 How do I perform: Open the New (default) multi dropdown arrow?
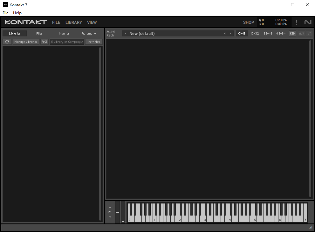tap(125, 34)
